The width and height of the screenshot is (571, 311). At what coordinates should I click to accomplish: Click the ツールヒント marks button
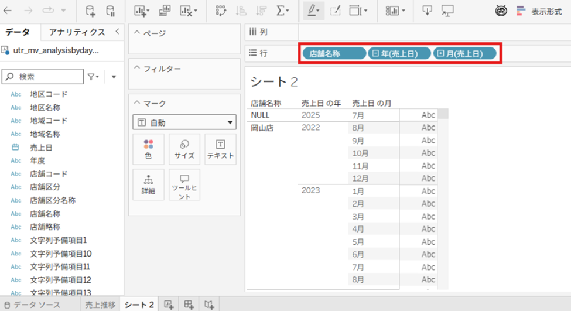click(184, 184)
